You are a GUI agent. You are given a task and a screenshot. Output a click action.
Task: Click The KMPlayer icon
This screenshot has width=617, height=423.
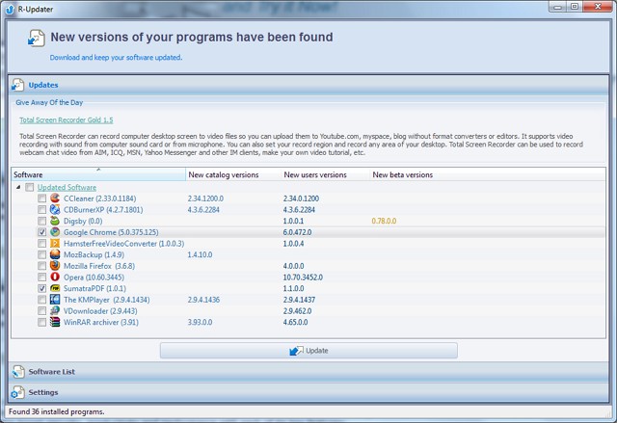pyautogui.click(x=55, y=300)
